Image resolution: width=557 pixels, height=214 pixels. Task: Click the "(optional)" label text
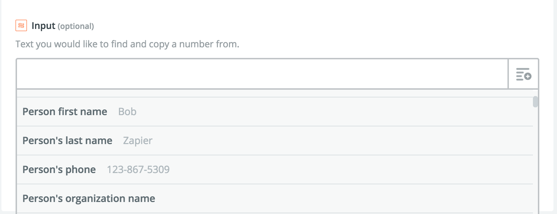click(76, 26)
